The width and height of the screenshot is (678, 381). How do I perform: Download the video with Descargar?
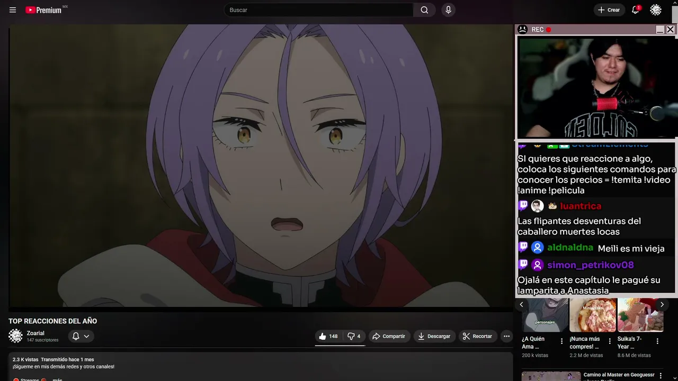[x=434, y=336]
